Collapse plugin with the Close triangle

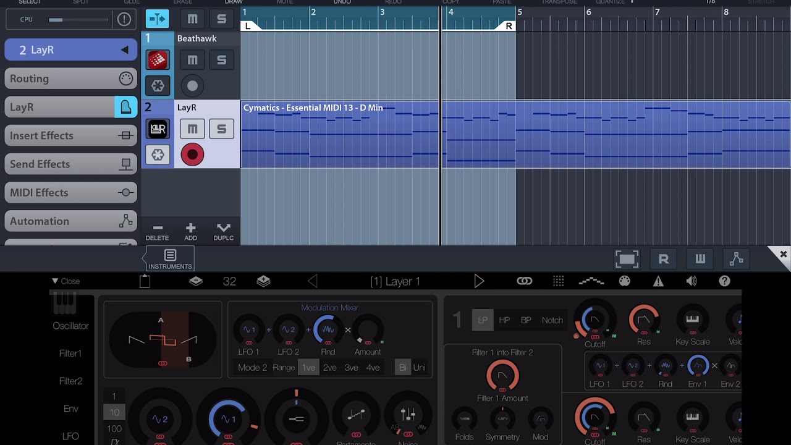coord(66,281)
